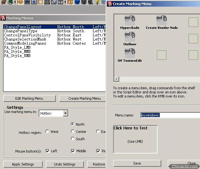200x169 pixels.
Task: Select the South hotbox region radio button
Action: pyautogui.click(x=73, y=139)
